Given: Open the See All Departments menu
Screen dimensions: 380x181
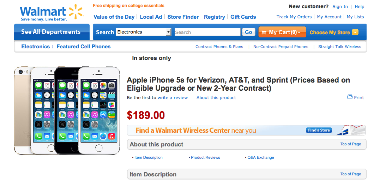Looking at the screenshot, I should pos(51,32).
